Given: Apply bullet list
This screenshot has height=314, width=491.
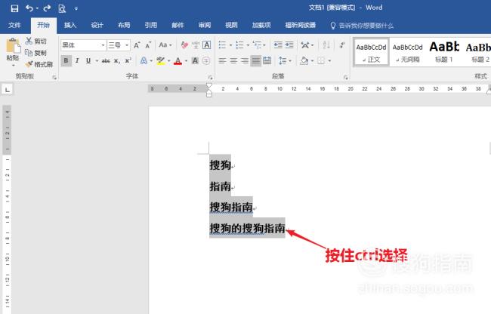Looking at the screenshot, I should click(x=222, y=45).
